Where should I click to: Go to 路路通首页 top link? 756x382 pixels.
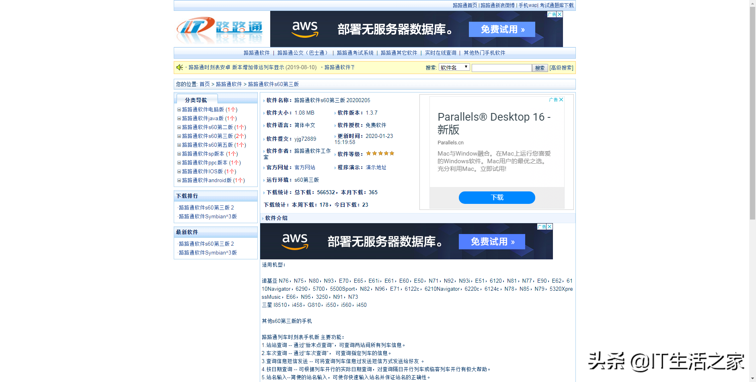point(465,5)
